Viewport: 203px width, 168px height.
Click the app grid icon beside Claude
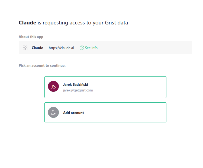[25, 48]
